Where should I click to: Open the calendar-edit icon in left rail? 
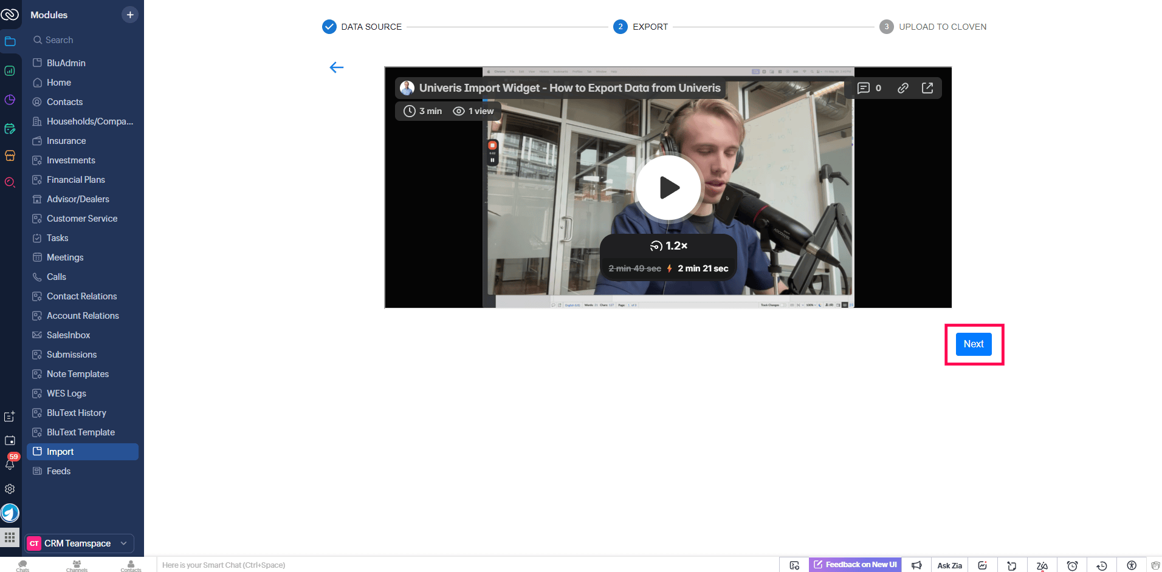click(x=10, y=129)
